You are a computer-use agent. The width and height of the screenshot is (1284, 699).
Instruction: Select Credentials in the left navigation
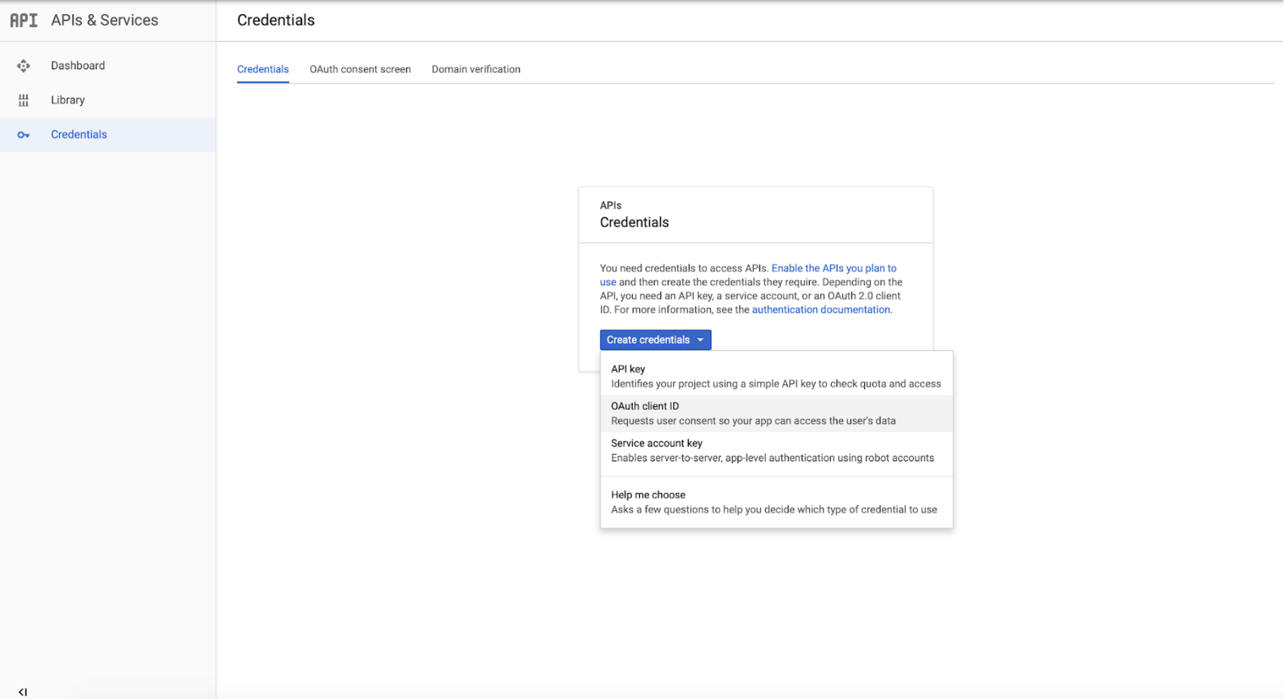click(79, 134)
